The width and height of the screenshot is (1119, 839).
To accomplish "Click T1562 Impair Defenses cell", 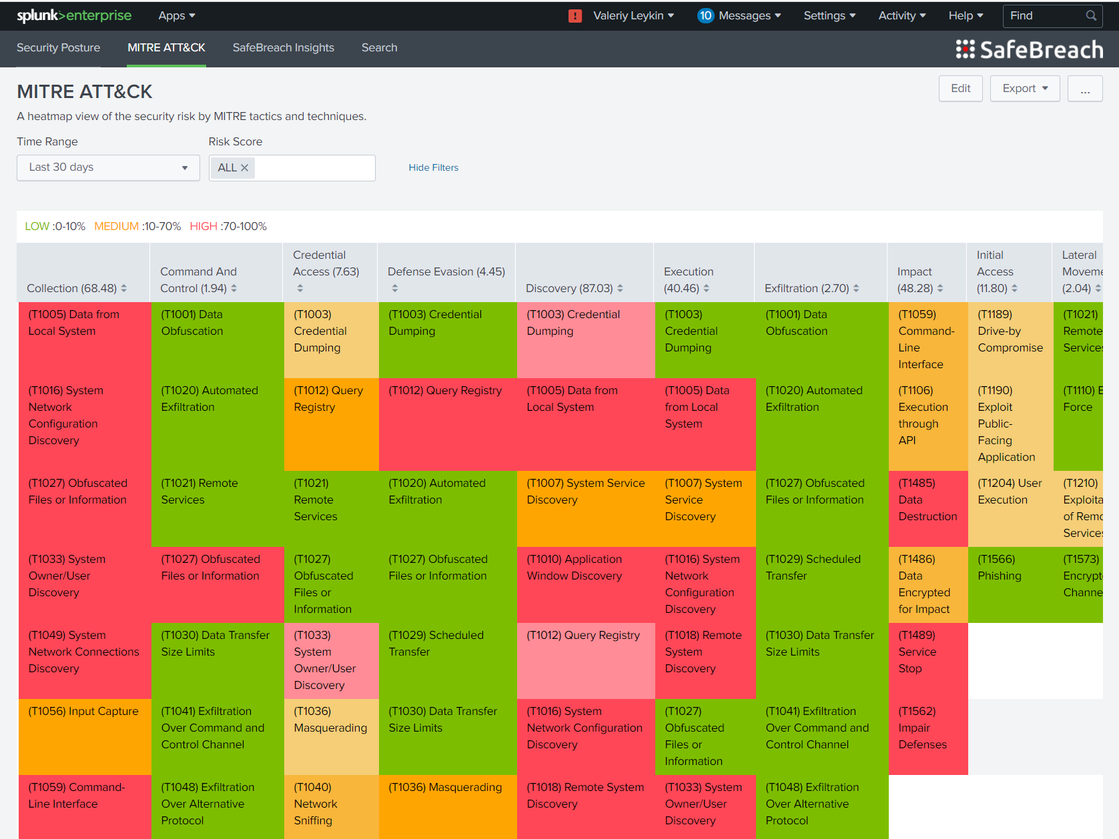I will point(928,737).
